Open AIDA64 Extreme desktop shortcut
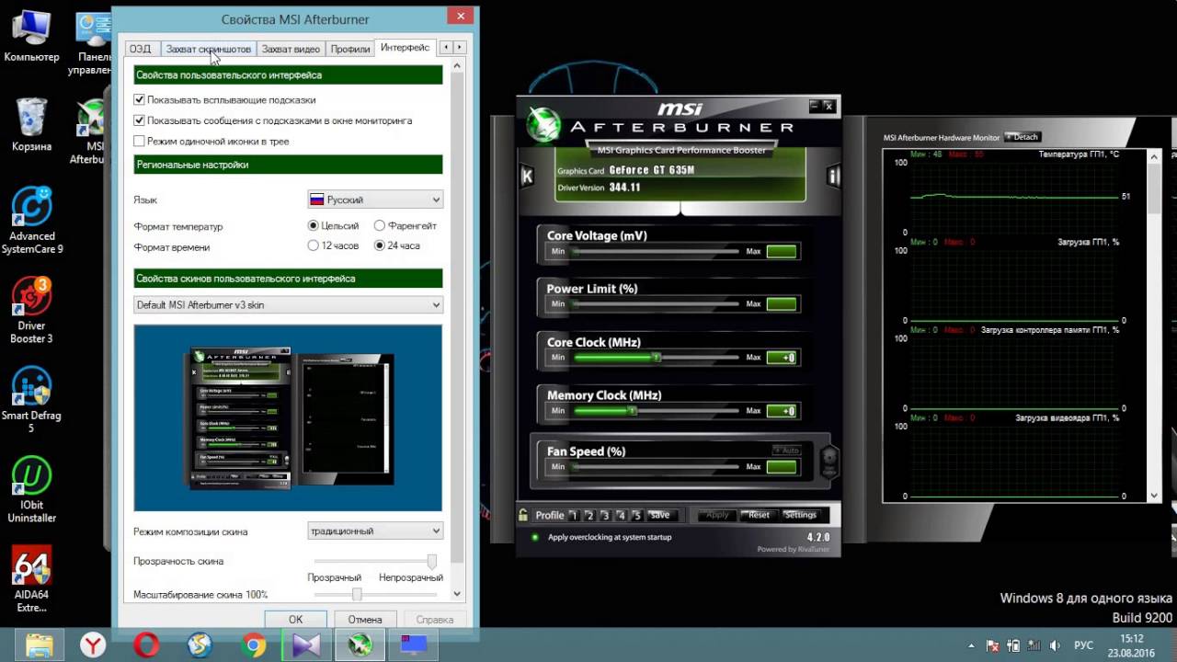1177x662 pixels. [32, 579]
